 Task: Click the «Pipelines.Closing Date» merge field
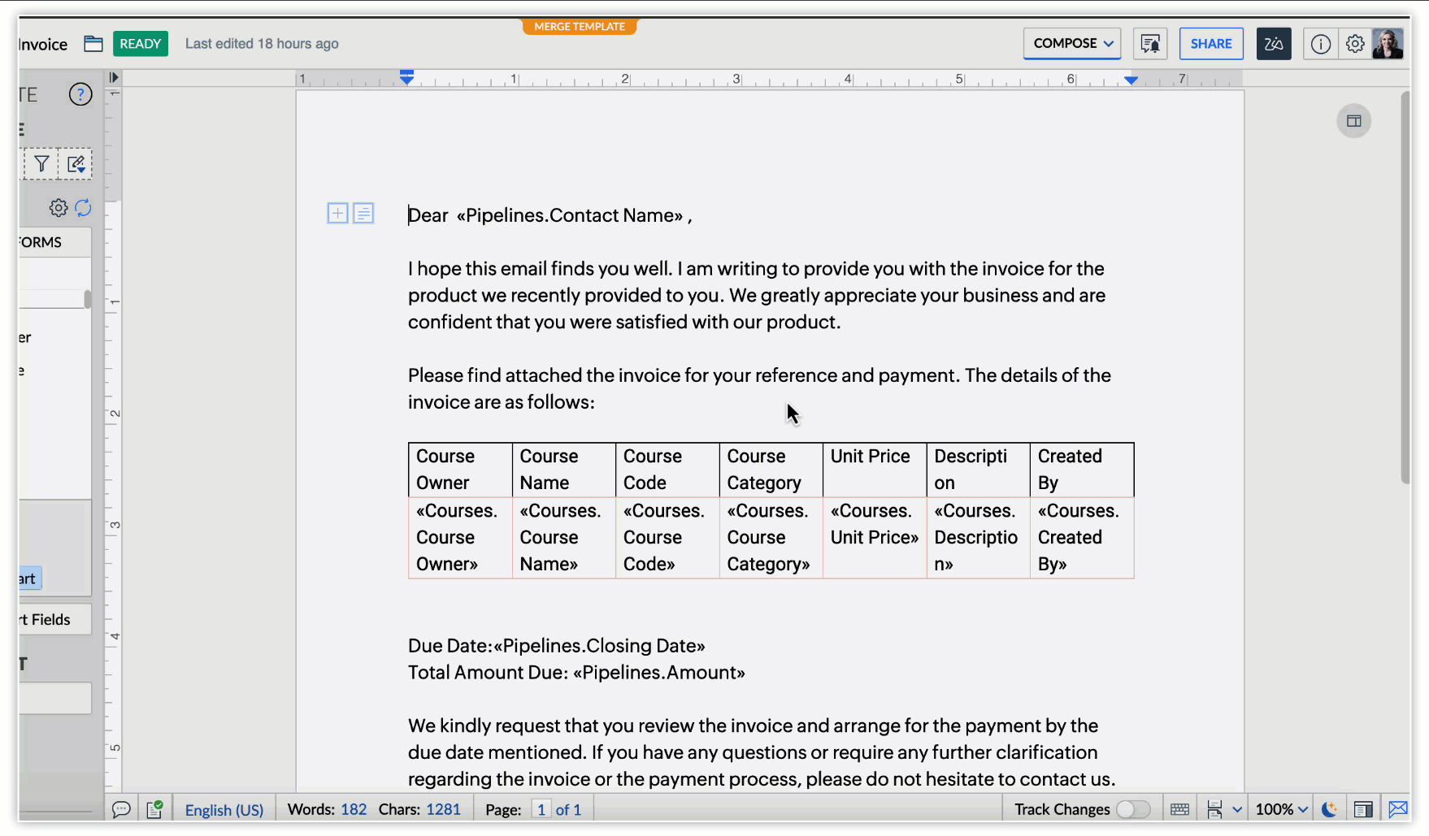pyautogui.click(x=599, y=646)
